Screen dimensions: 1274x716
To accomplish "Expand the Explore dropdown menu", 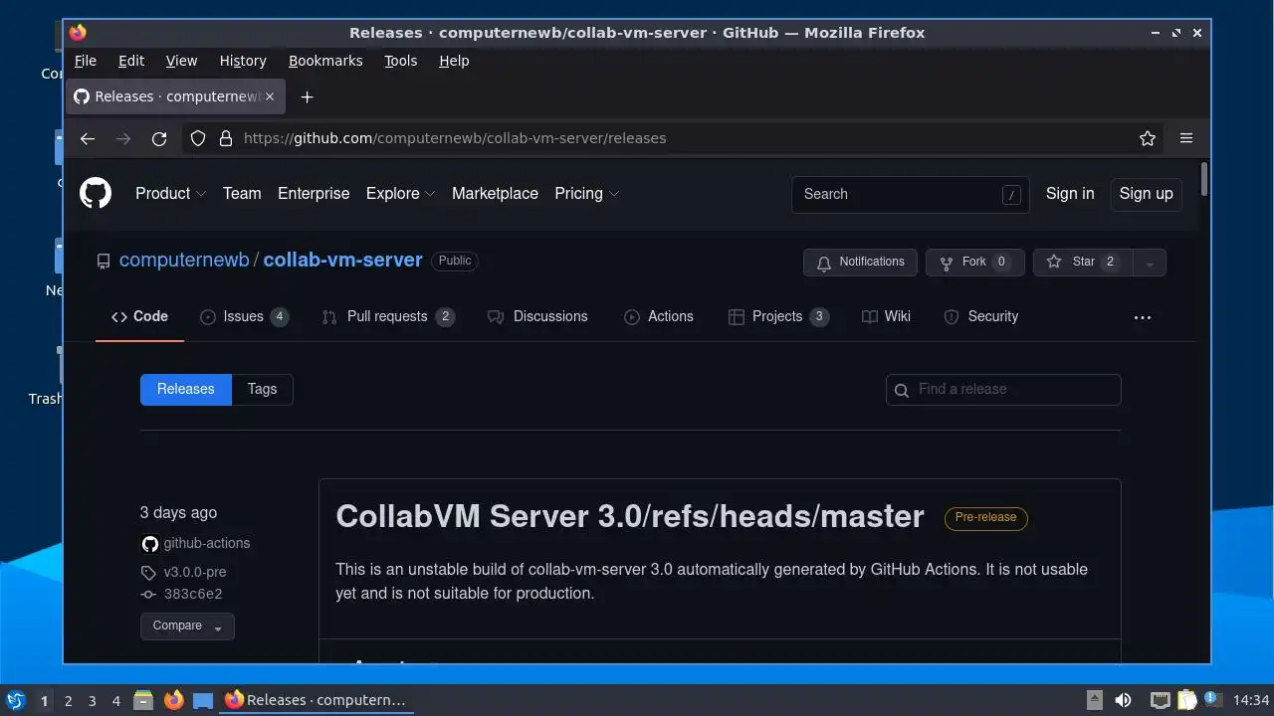I will point(400,193).
